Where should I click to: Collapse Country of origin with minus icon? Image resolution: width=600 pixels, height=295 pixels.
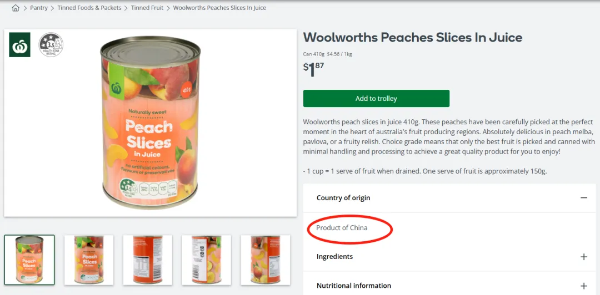(583, 198)
